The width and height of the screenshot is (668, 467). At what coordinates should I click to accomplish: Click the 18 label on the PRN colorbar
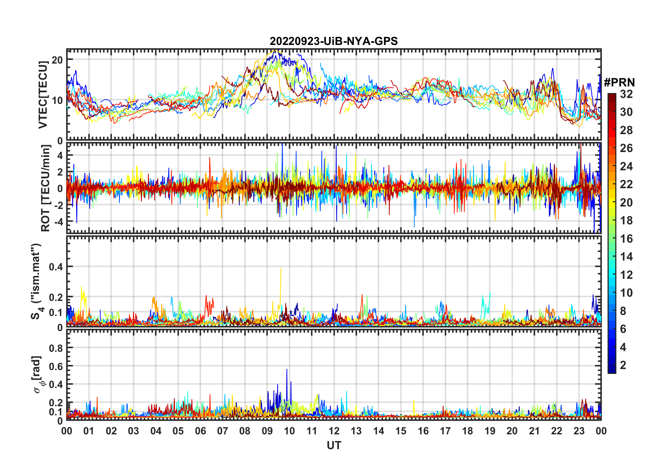(x=626, y=221)
